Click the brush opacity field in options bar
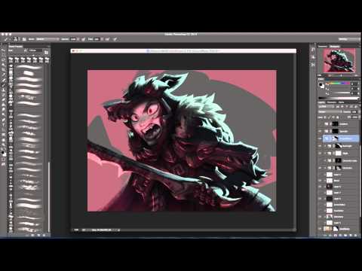 (x=73, y=39)
